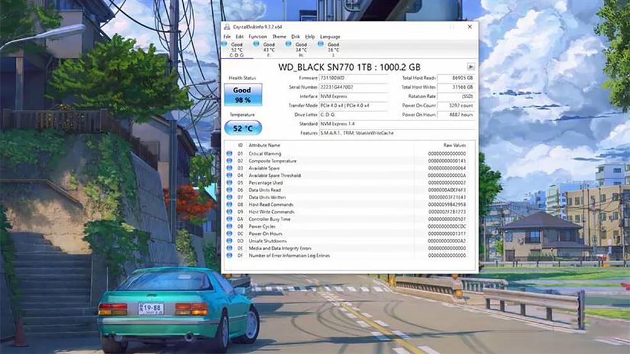630x354 pixels.
Task: Click the Host Write Commands attribute name
Action: (272, 212)
